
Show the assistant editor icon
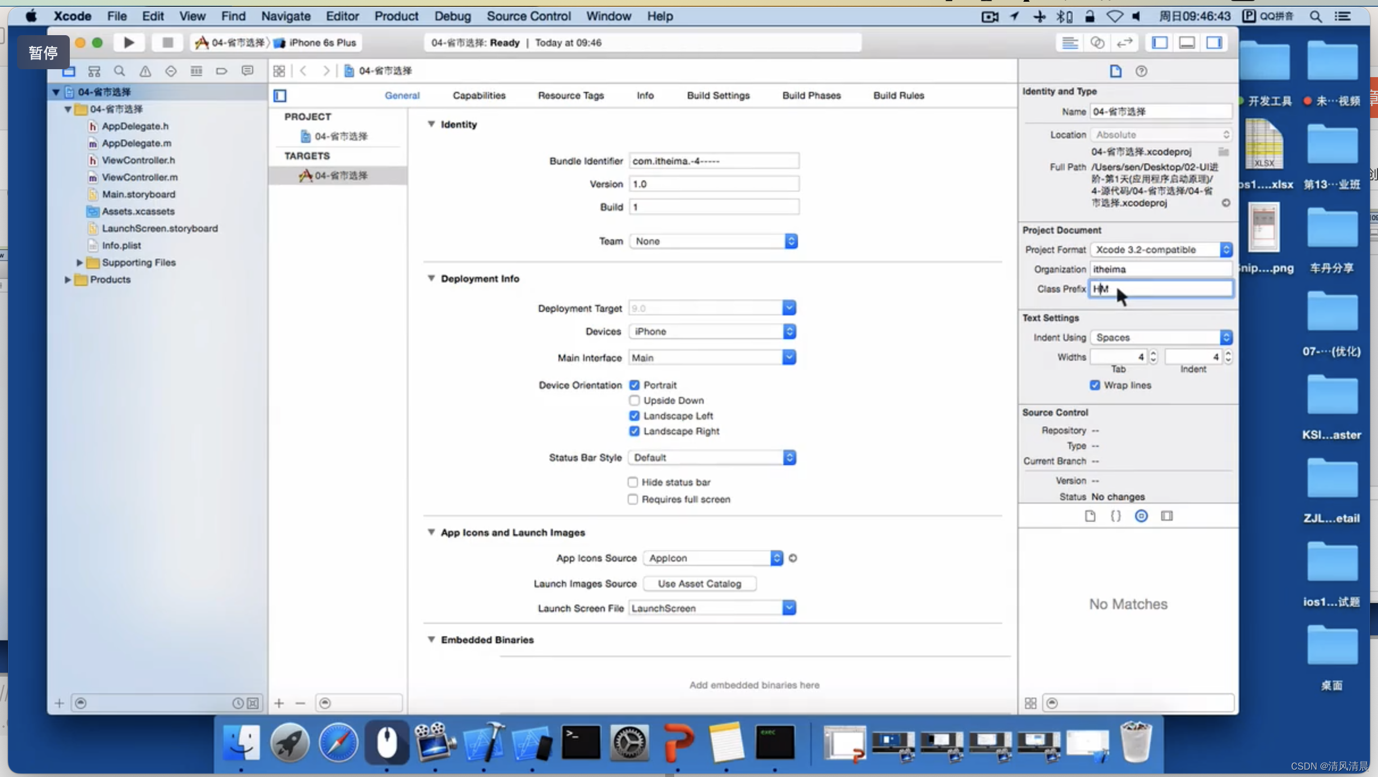(1097, 43)
